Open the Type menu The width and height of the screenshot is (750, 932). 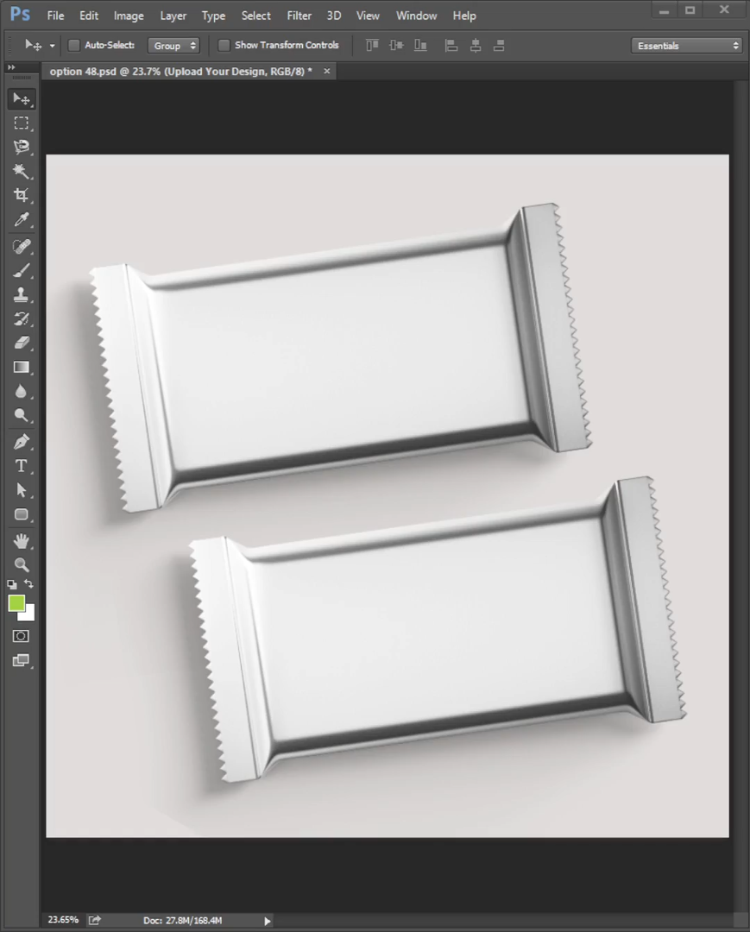pos(213,16)
